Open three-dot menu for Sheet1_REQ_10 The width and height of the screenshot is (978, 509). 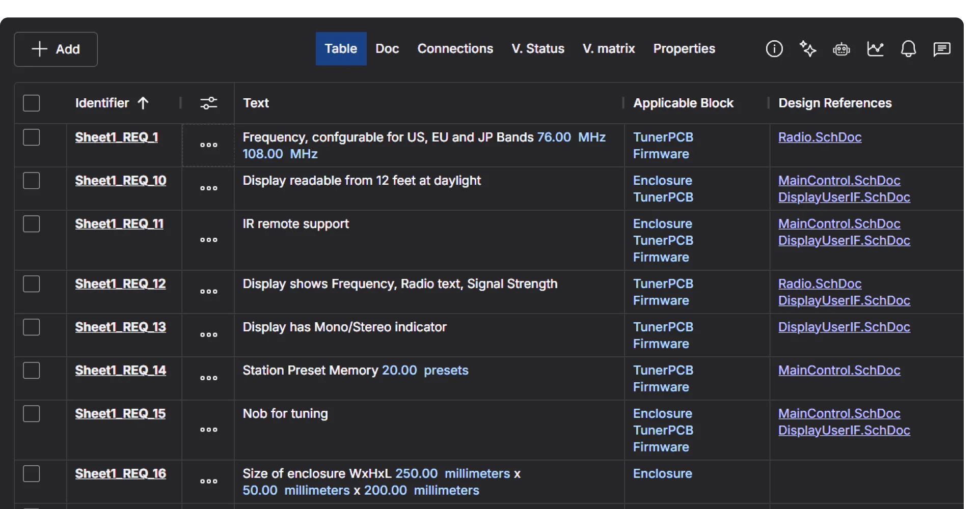(x=208, y=188)
